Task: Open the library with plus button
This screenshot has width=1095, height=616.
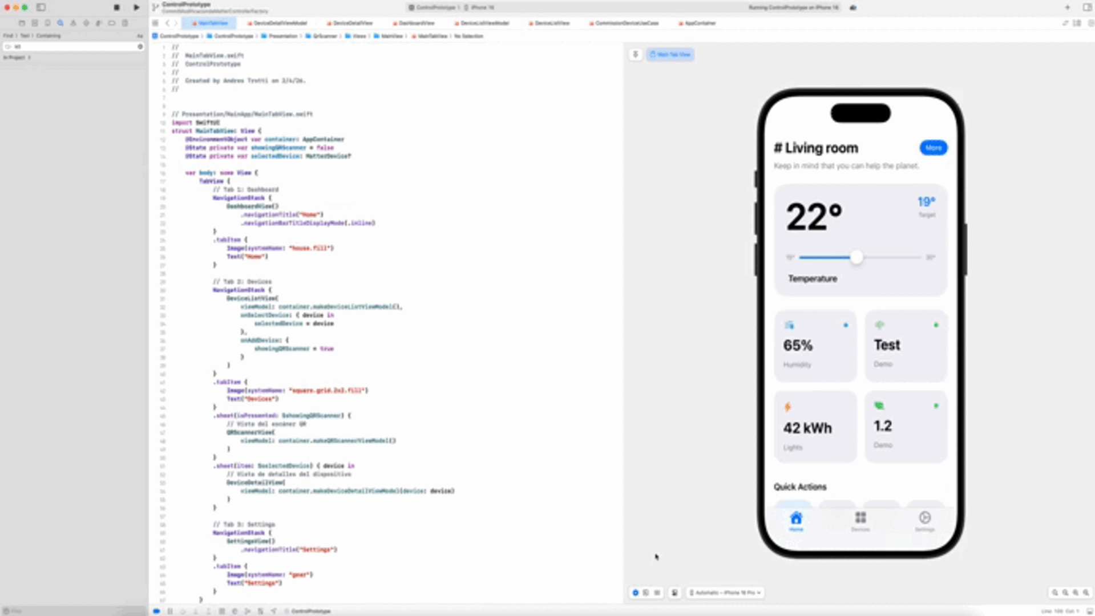Action: tap(1067, 7)
